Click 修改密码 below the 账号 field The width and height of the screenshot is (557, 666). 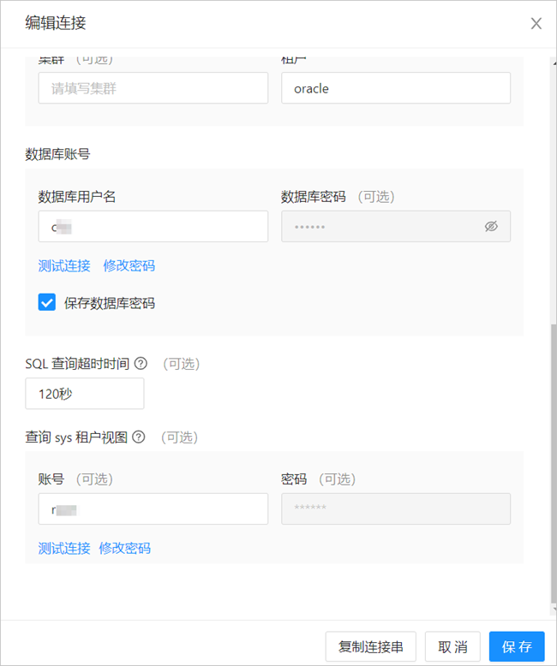(x=125, y=548)
